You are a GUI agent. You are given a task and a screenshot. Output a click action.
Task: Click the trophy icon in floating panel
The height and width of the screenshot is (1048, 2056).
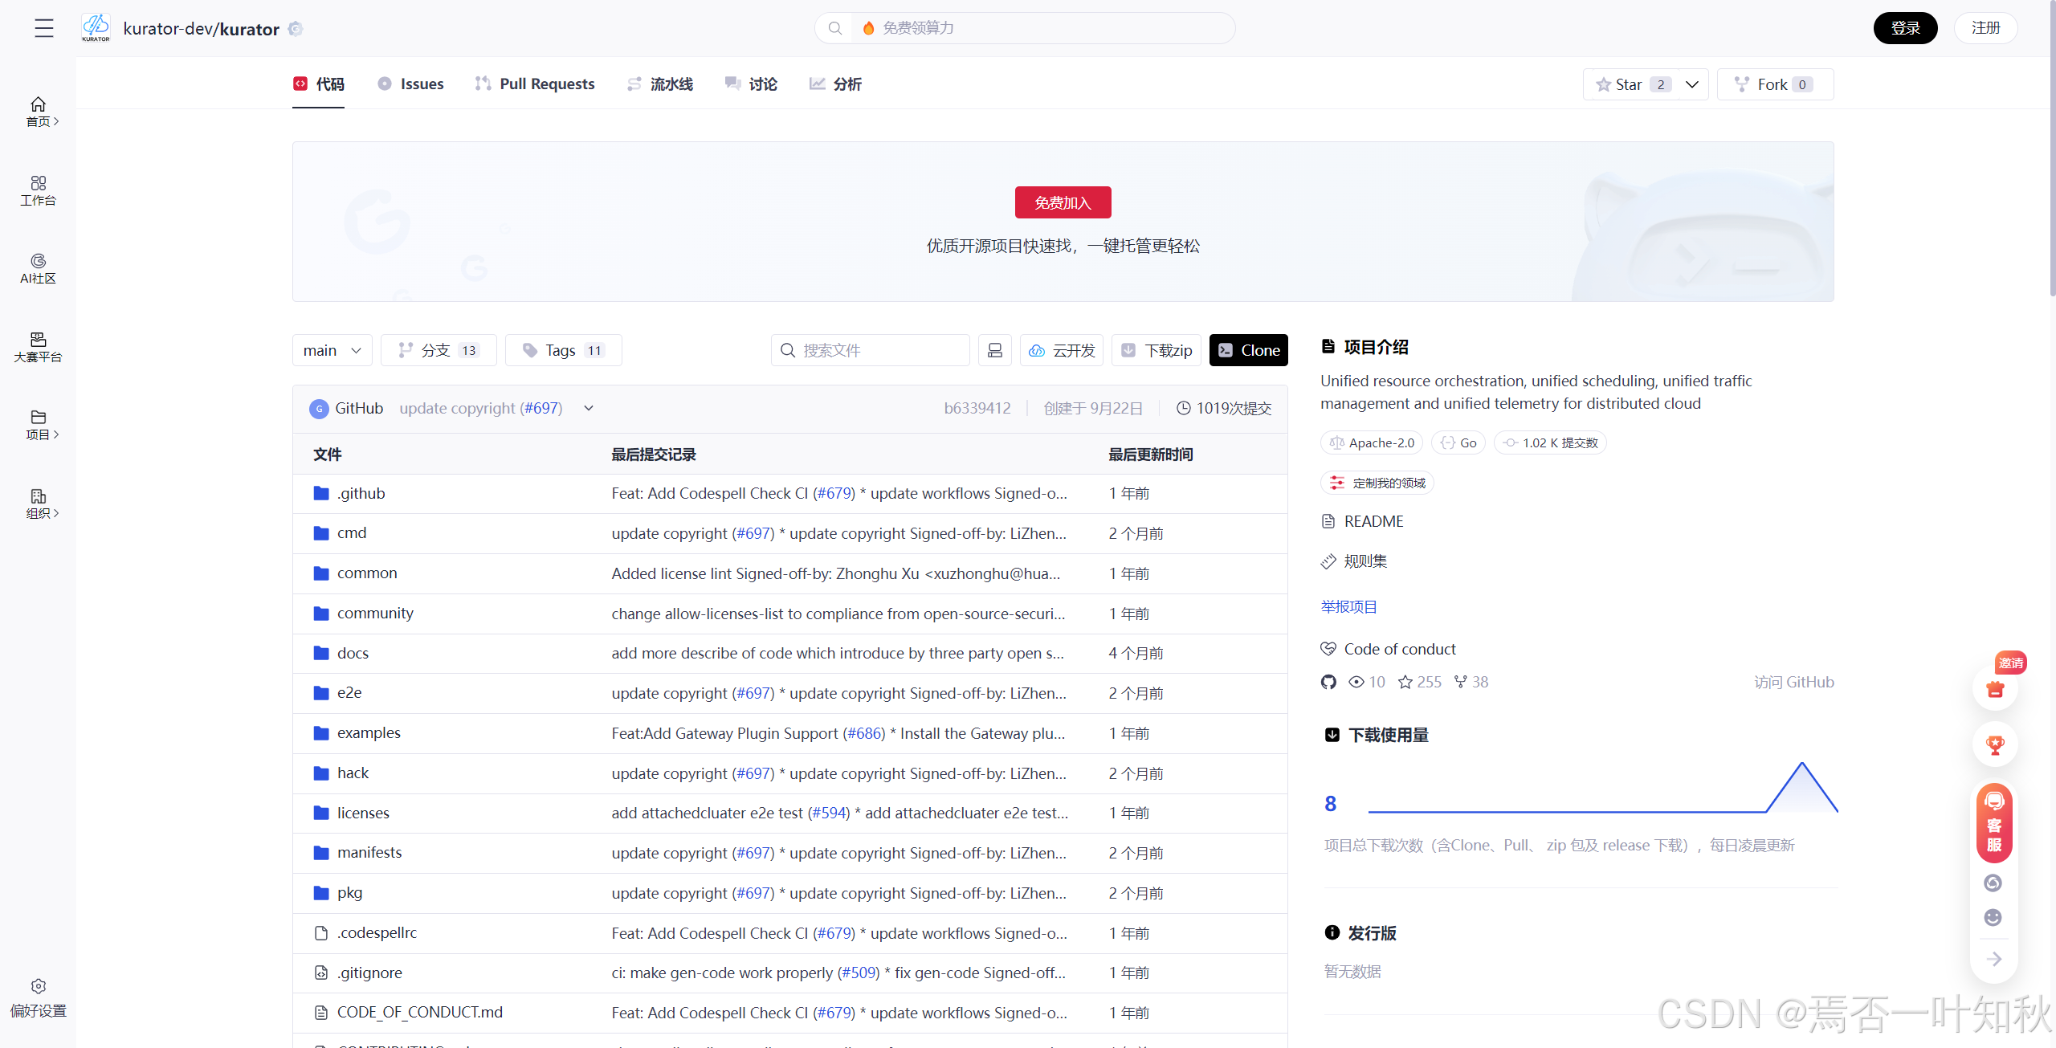pyautogui.click(x=1994, y=744)
